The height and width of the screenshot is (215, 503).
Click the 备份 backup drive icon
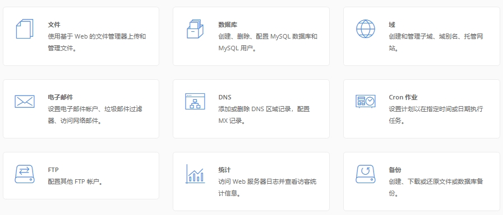(366, 174)
